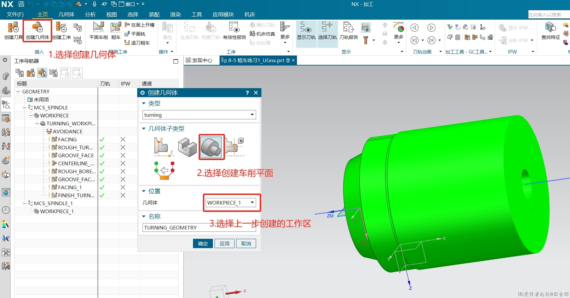The image size is (570, 298).
Task: Open the Operation Navigator sidebar tab
Action: coord(6,105)
